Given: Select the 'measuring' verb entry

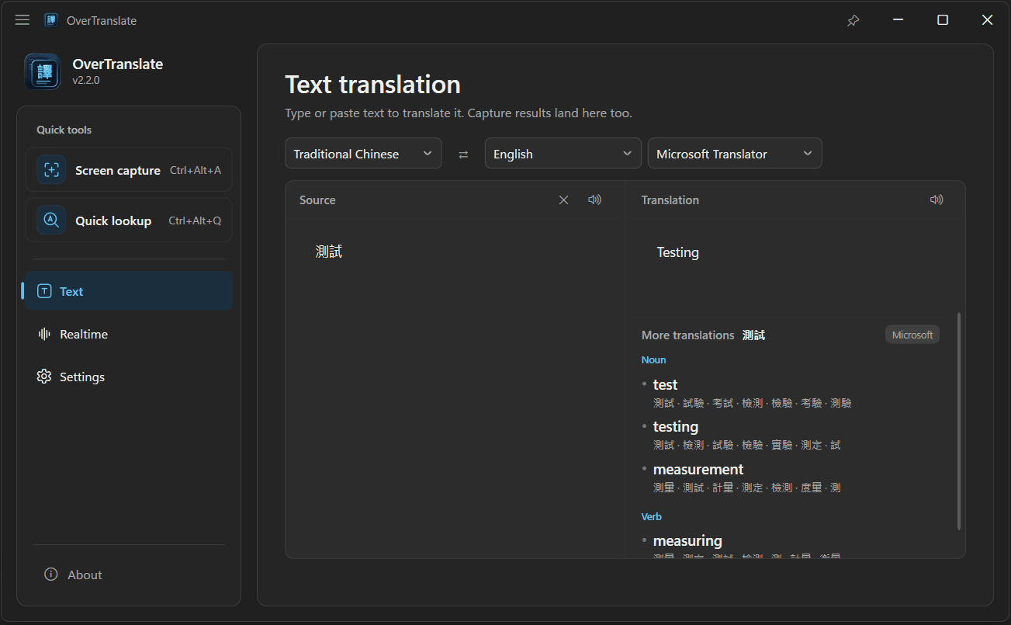Looking at the screenshot, I should [x=687, y=540].
